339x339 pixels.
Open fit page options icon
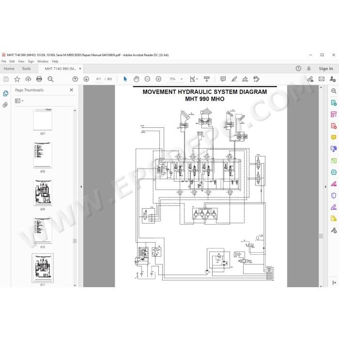click(x=194, y=79)
